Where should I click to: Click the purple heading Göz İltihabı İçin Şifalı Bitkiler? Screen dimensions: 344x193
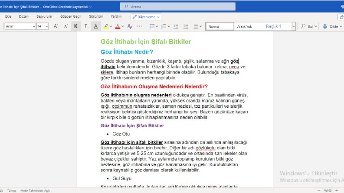click(132, 125)
